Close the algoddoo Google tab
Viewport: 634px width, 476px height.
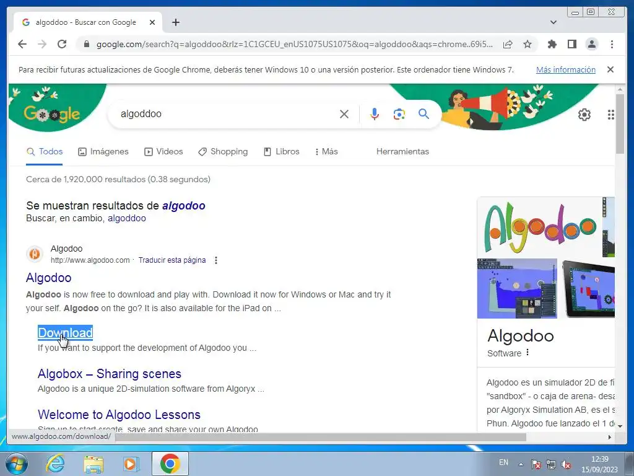point(152,22)
